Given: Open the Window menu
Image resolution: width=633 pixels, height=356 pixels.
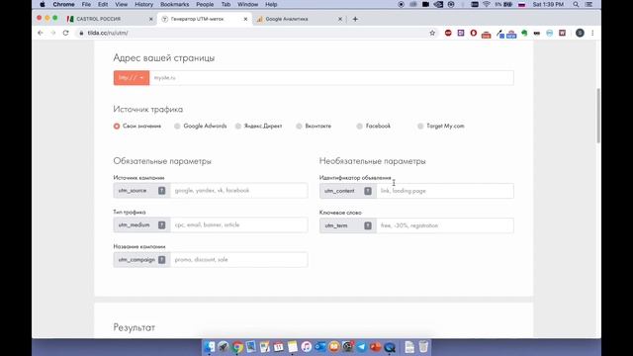Looking at the screenshot, I should pos(247,4).
